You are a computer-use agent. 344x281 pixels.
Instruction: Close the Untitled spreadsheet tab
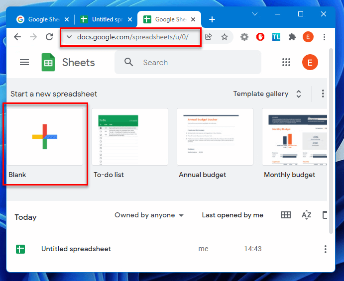130,19
